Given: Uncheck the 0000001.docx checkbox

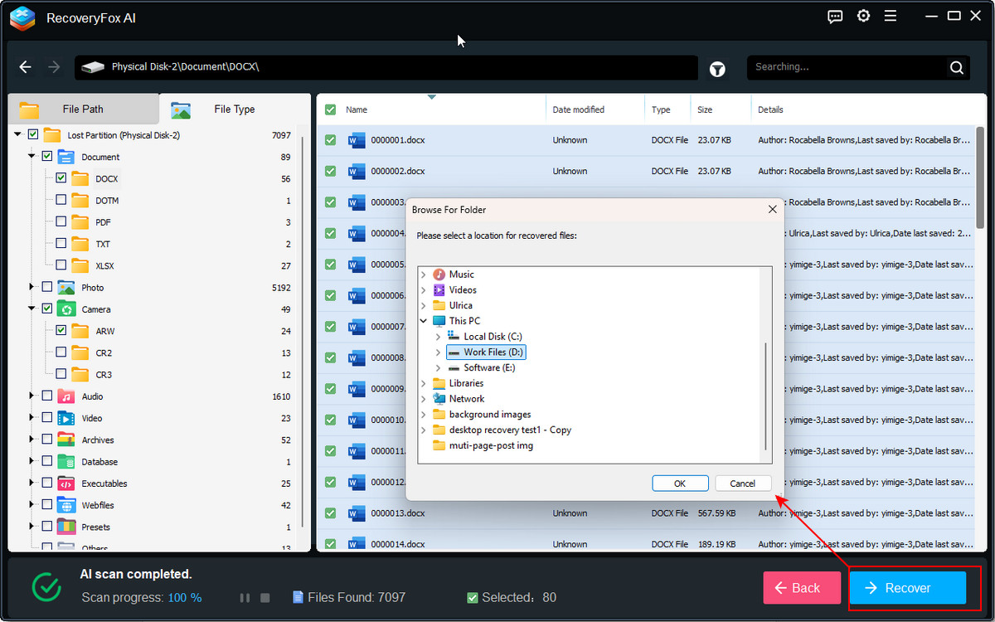Looking at the screenshot, I should tap(330, 140).
